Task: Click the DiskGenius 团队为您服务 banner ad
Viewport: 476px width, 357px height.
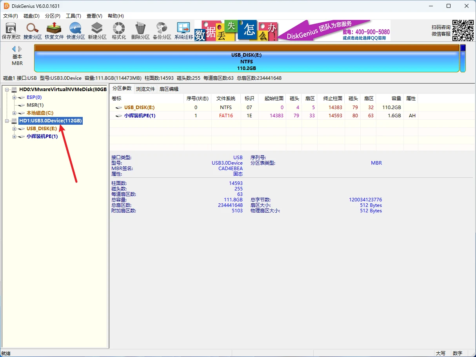Action: 293,30
